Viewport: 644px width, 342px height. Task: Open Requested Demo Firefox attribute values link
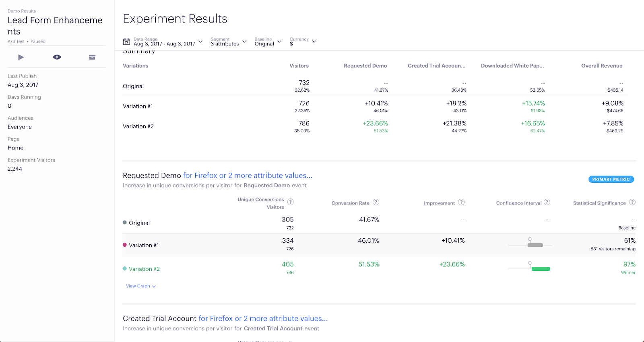coord(248,175)
